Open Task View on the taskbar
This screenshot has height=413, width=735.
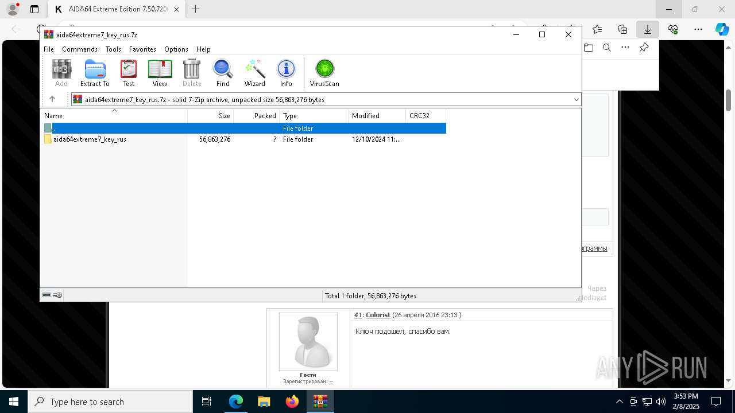coord(207,402)
